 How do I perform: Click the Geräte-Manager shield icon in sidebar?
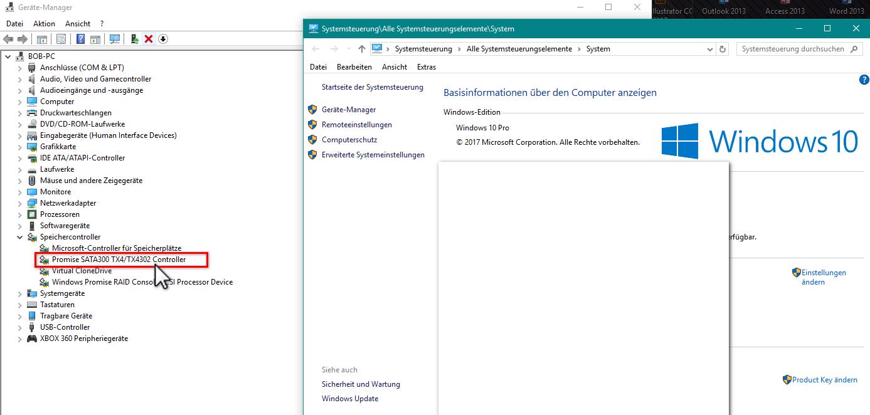pos(312,109)
